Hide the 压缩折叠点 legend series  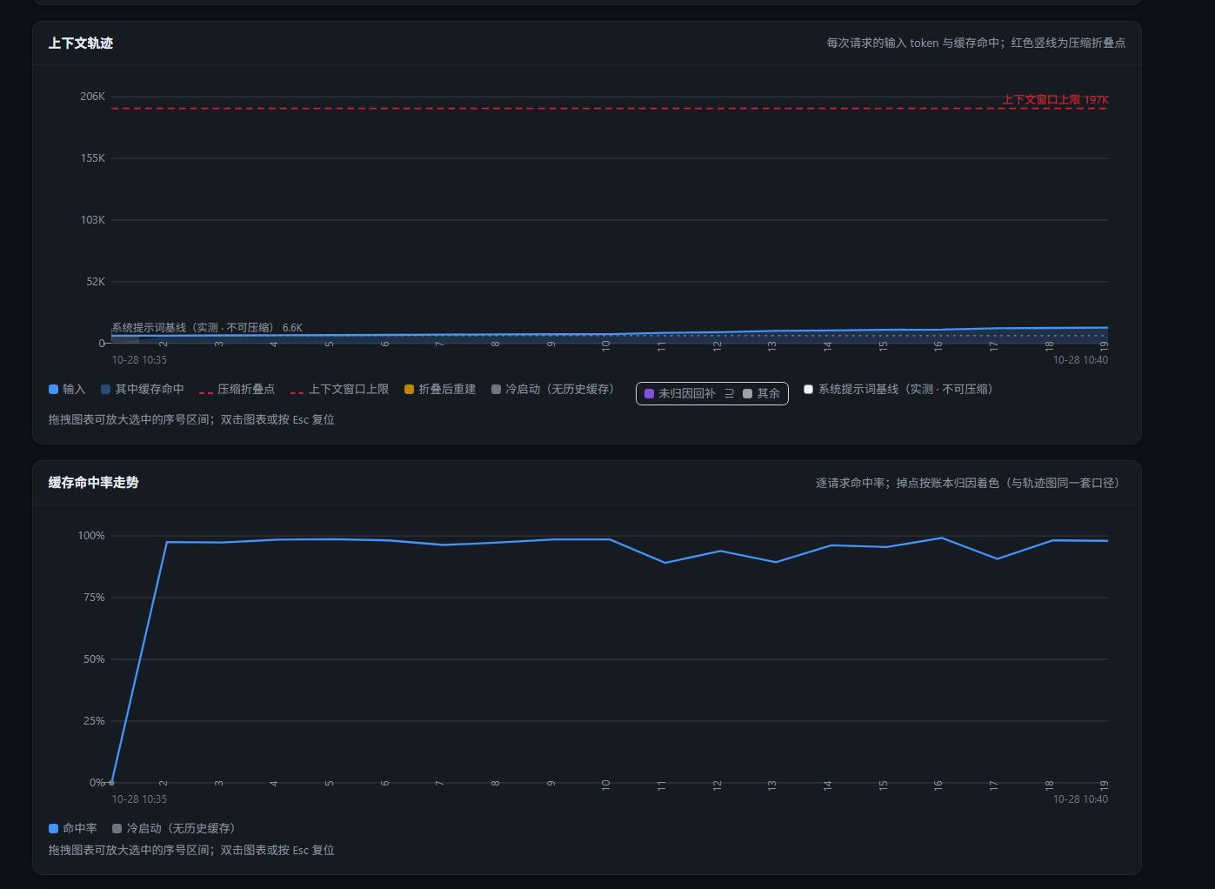pos(237,390)
